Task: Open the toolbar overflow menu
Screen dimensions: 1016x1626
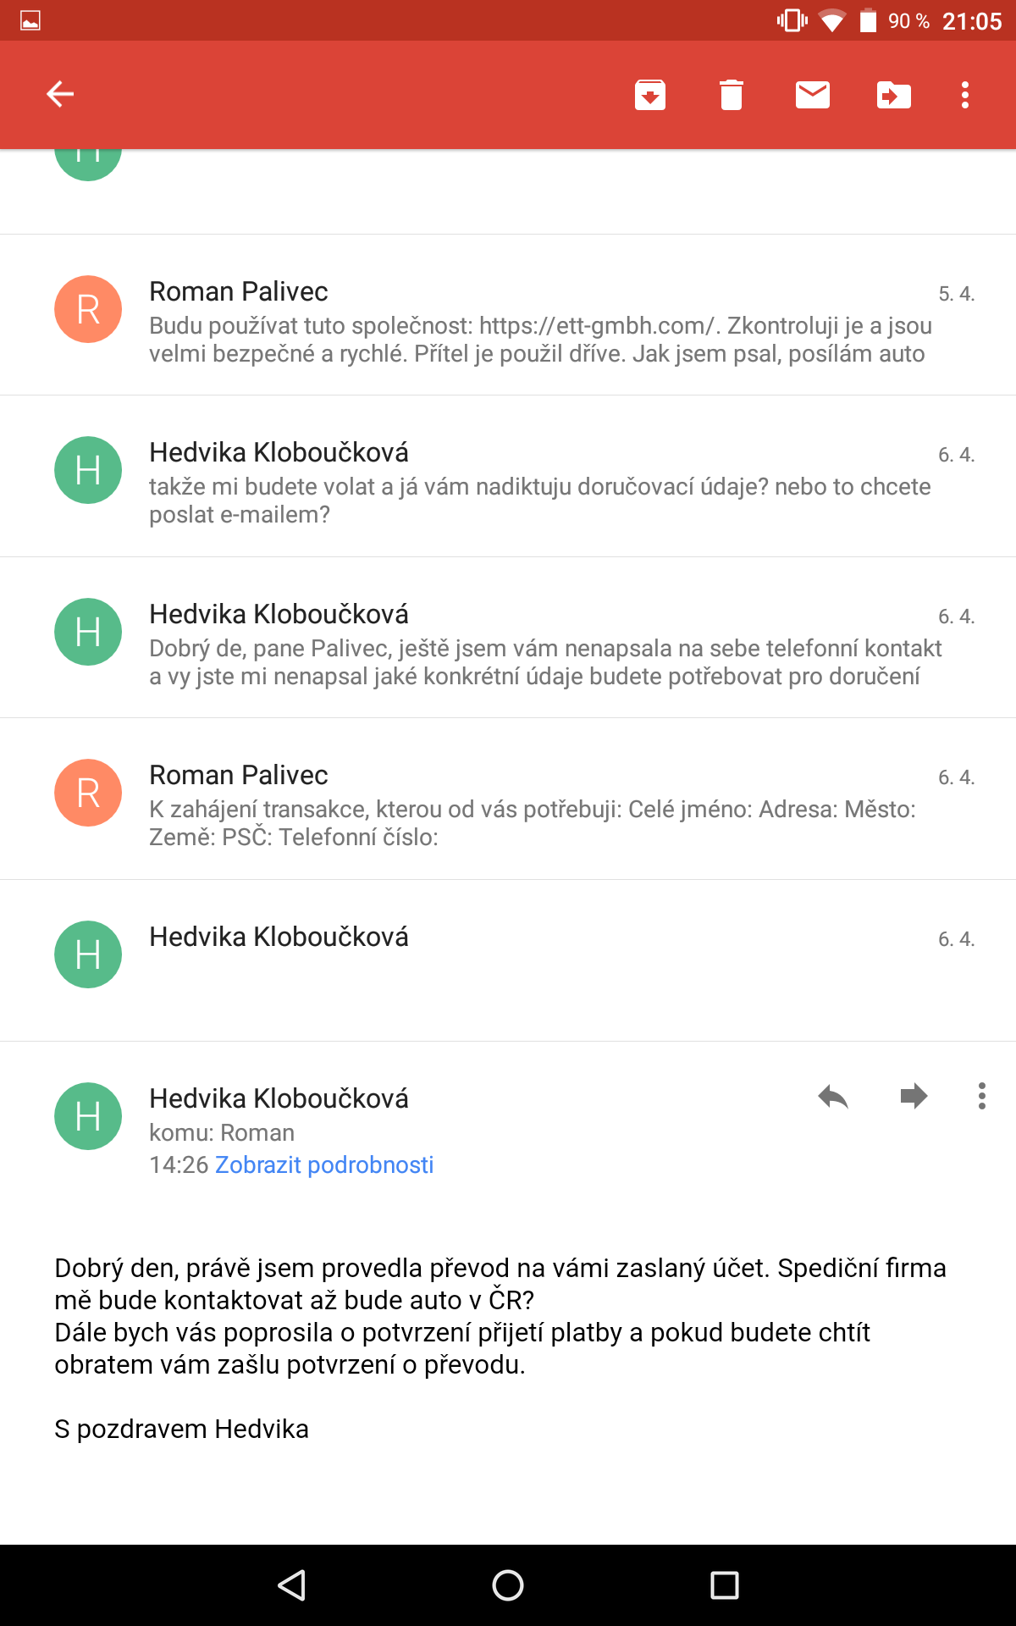Action: pyautogui.click(x=964, y=95)
